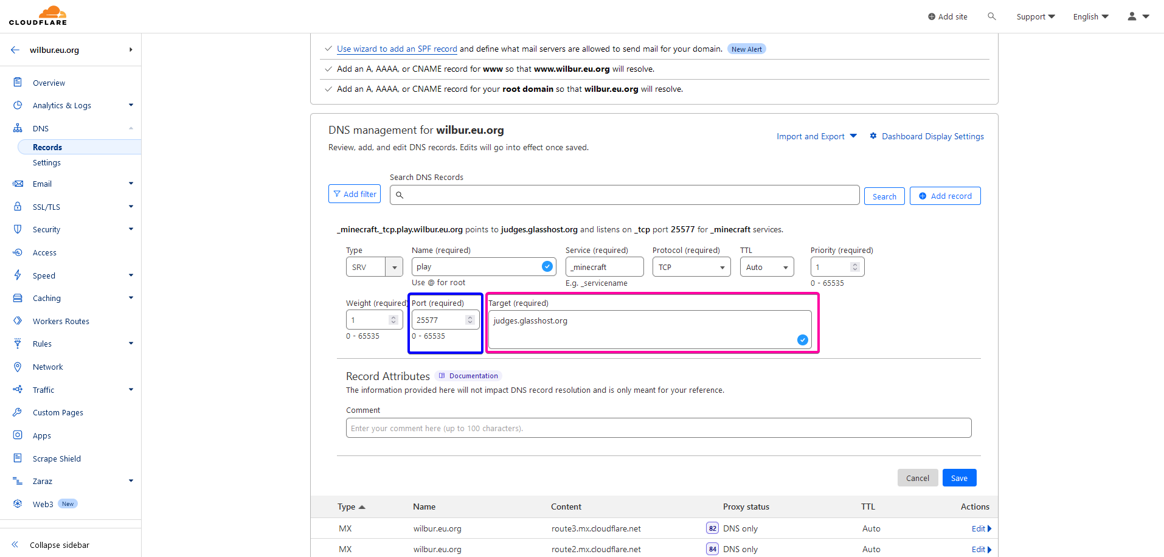The width and height of the screenshot is (1164, 557).
Task: Click the Custom Pages wrench icon
Action: (18, 412)
